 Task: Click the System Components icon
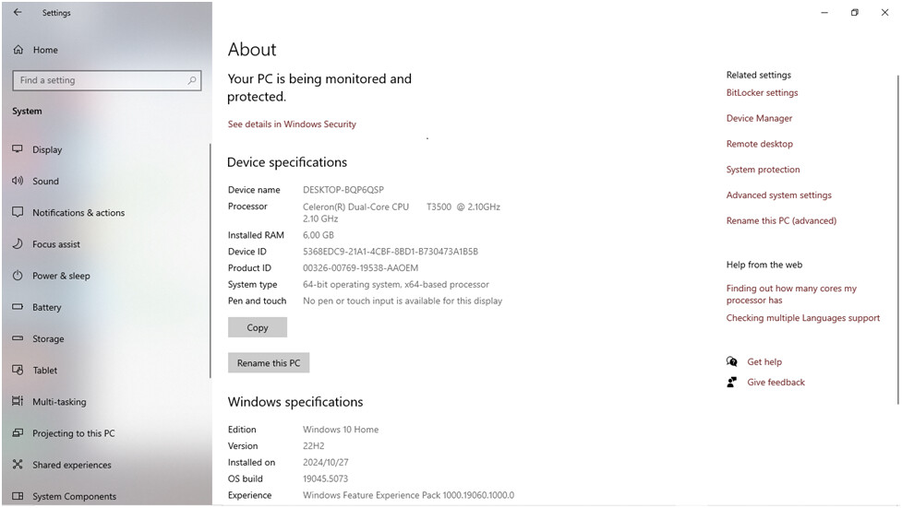(x=18, y=496)
